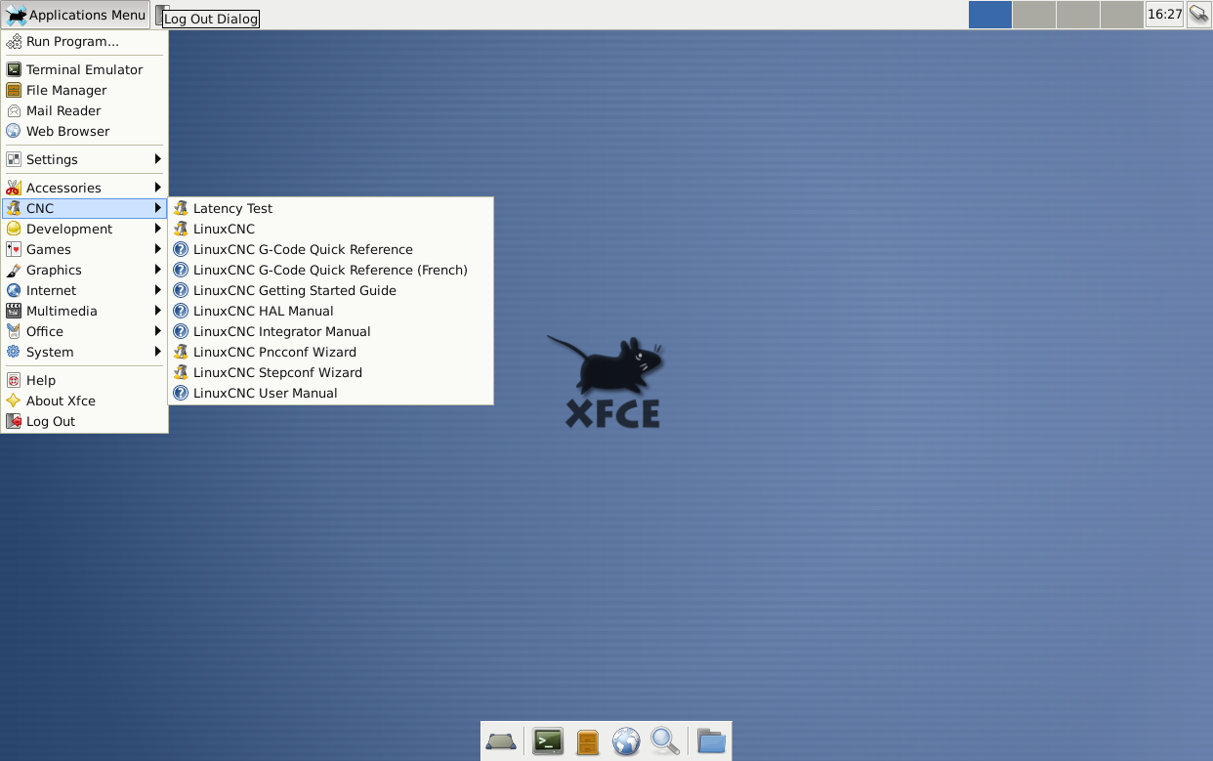Expand the System submenu

(x=85, y=352)
